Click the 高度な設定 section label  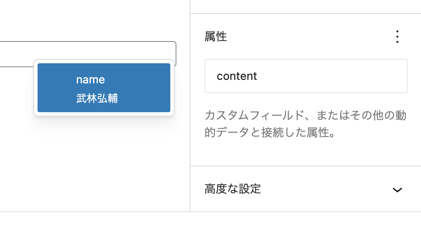(x=232, y=189)
